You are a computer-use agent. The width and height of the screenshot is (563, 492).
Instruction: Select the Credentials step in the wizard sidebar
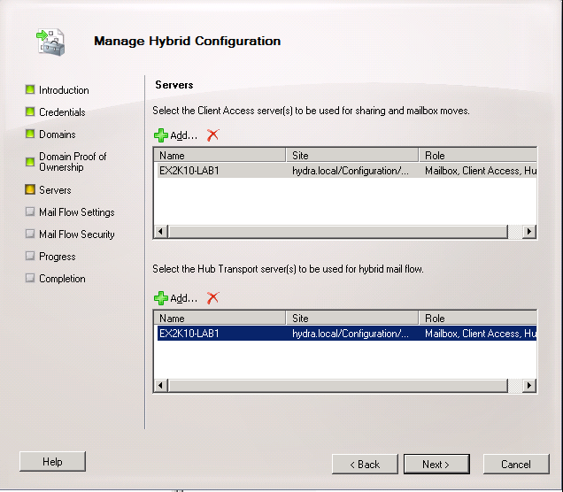(62, 112)
